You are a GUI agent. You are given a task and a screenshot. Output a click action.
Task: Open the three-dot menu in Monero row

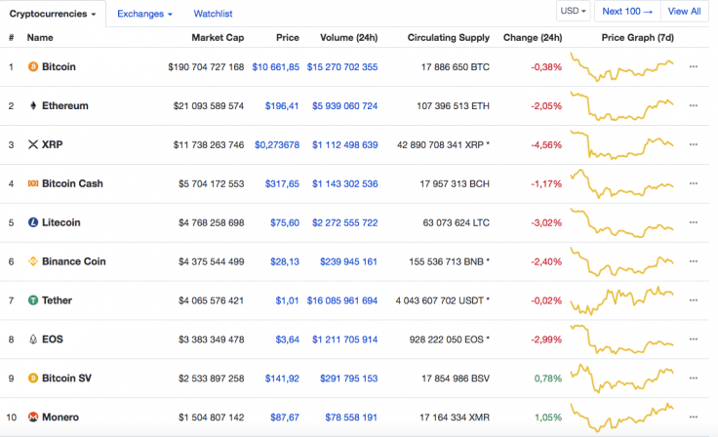coord(694,417)
